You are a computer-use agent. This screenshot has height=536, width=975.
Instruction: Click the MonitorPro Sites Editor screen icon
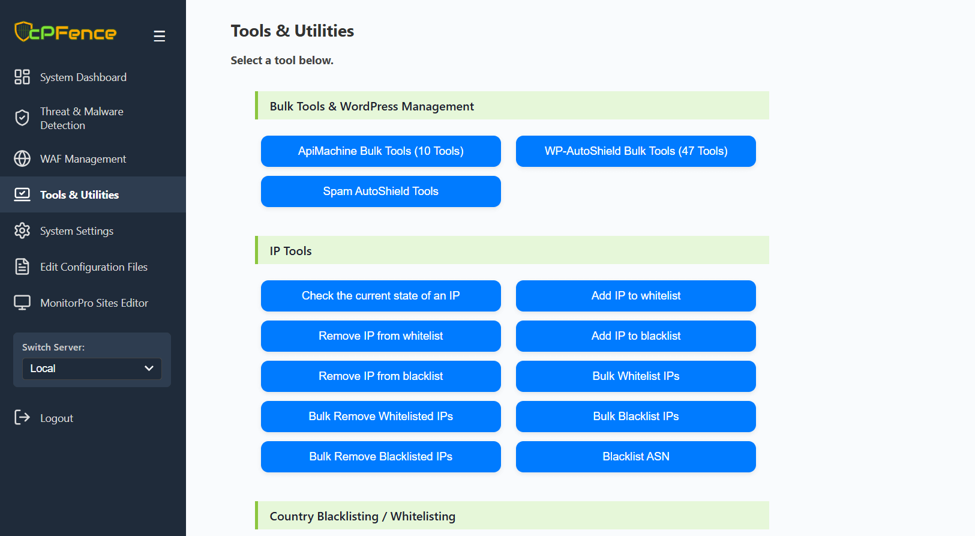tap(22, 303)
